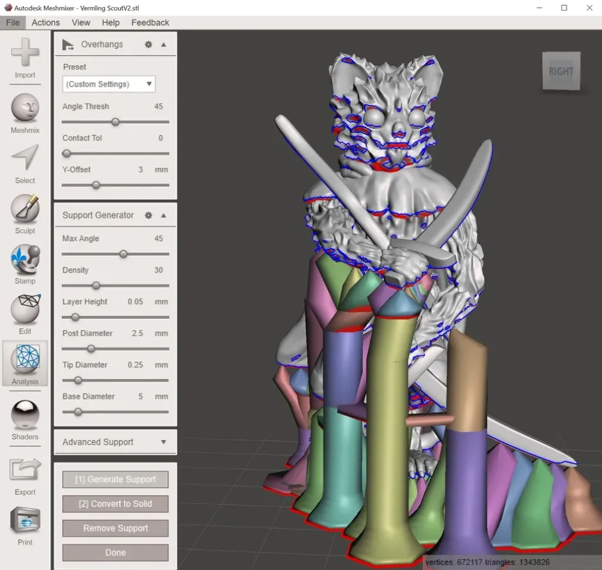Open Support Generator settings gear

148,216
